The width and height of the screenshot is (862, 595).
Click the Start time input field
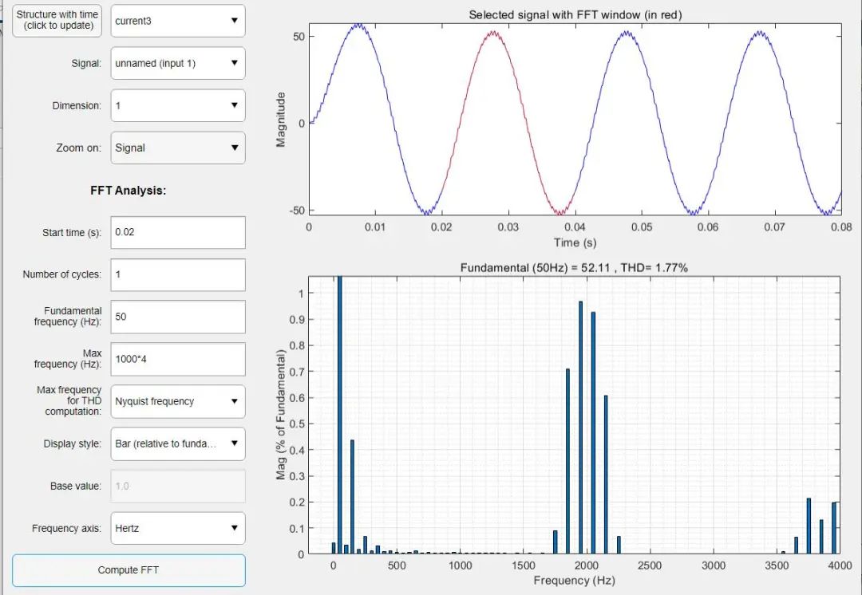pos(177,232)
